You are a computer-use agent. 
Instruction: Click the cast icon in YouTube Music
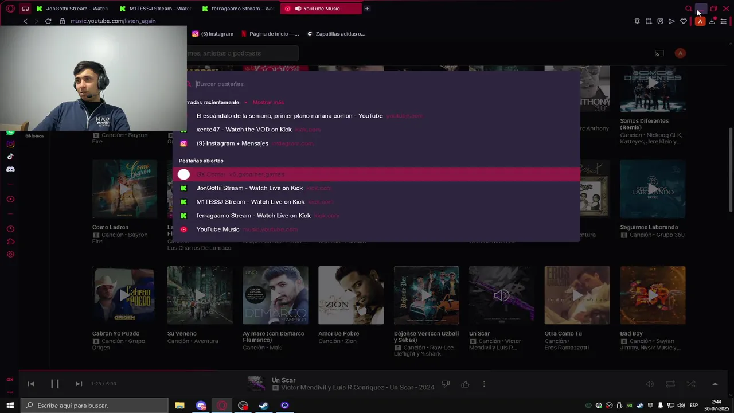coord(659,53)
